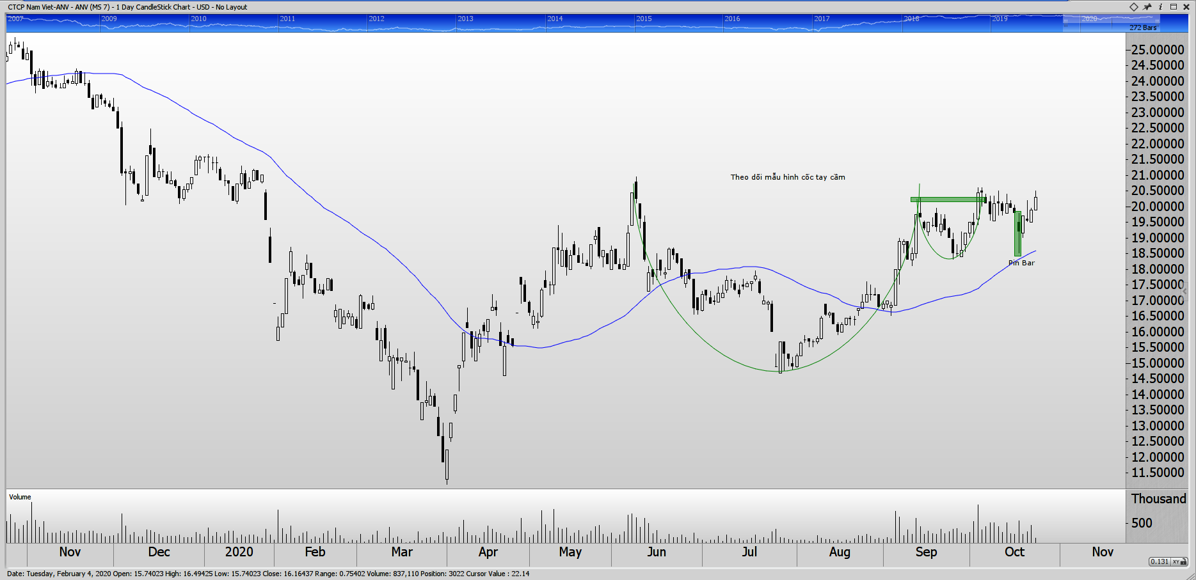This screenshot has height=580, width=1196.
Task: Jump to 2015 in the overview timeline
Action: tap(644, 19)
